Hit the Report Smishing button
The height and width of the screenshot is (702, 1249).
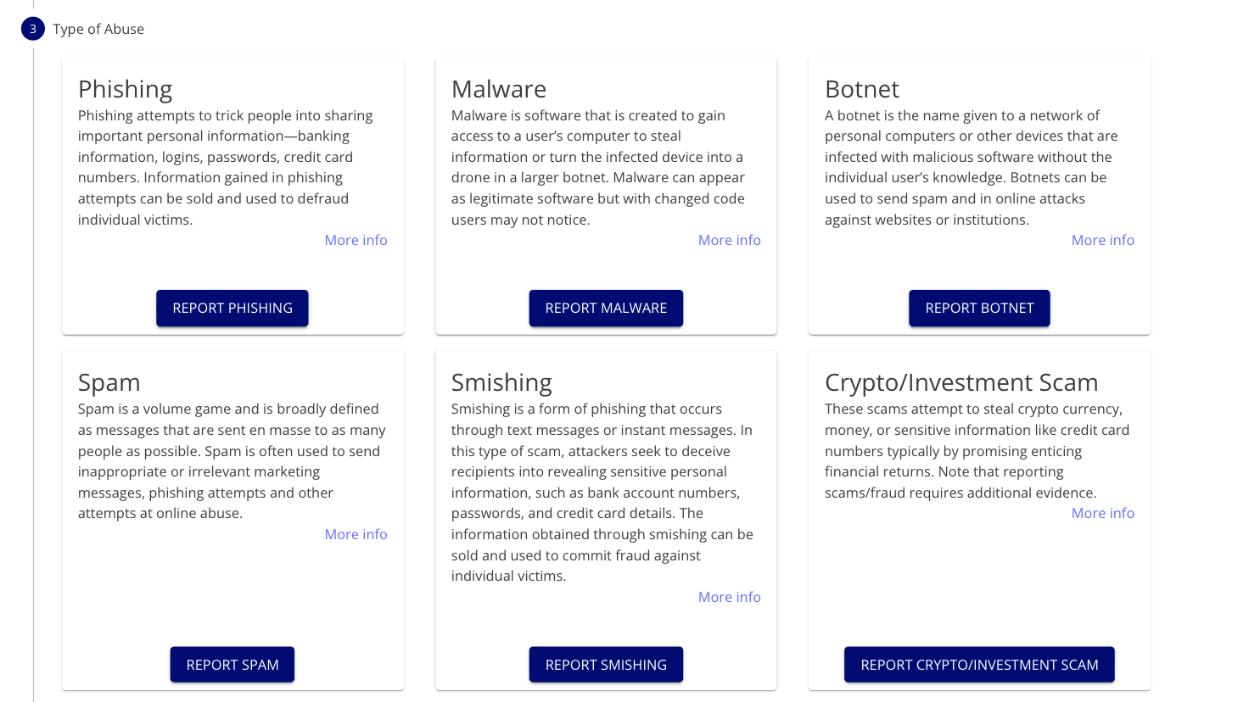[606, 665]
